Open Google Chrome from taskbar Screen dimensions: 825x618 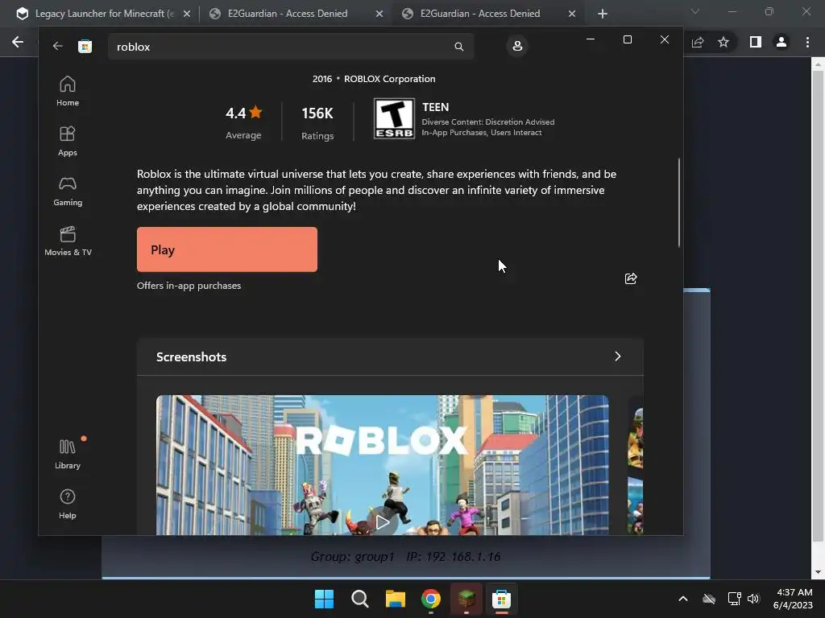click(431, 599)
